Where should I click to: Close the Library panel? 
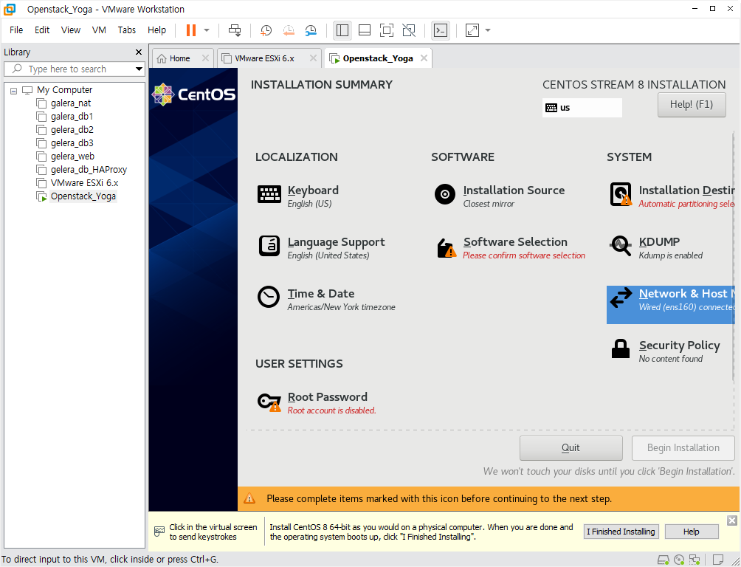[139, 52]
